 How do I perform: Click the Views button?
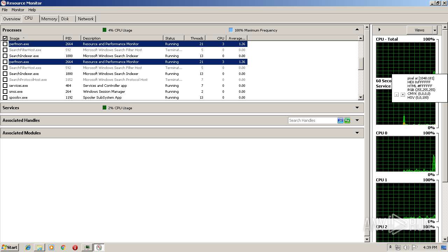tap(419, 30)
